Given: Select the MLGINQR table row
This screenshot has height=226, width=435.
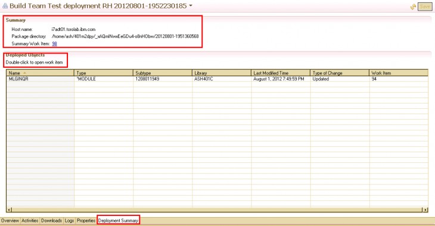Looking at the screenshot, I should pyautogui.click(x=218, y=79).
